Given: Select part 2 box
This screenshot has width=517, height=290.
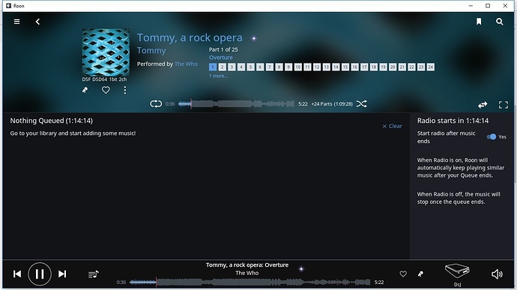Looking at the screenshot, I should 223,67.
